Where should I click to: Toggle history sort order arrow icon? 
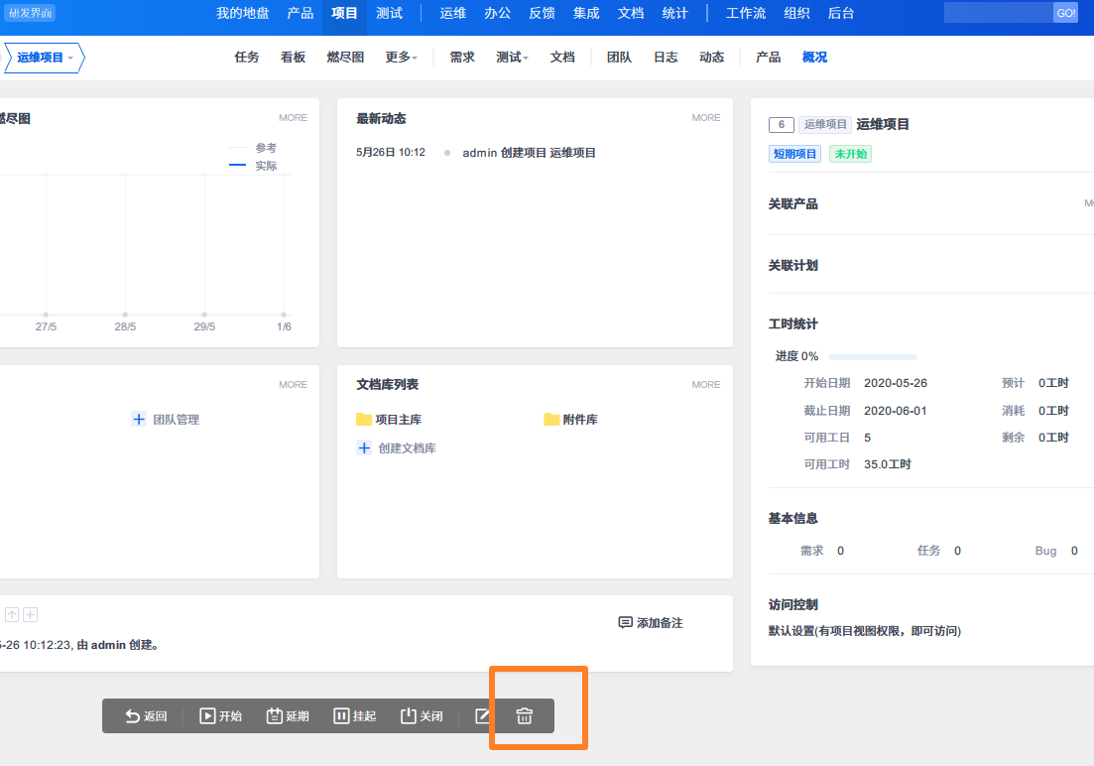tap(12, 615)
